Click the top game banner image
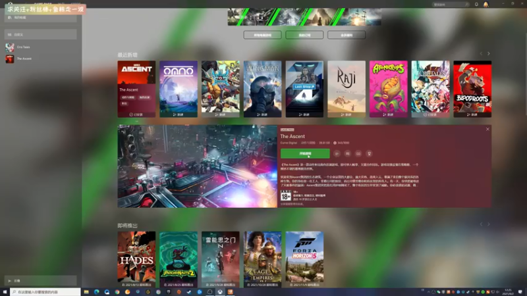 click(x=304, y=17)
